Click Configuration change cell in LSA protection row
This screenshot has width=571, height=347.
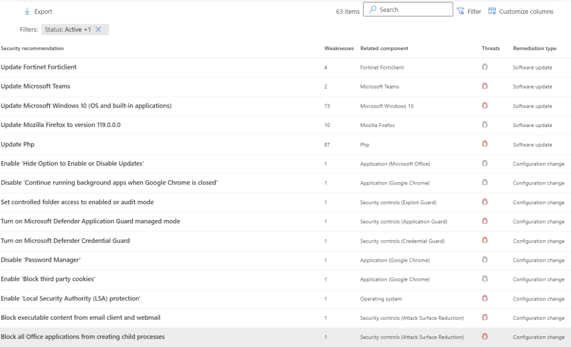539,299
